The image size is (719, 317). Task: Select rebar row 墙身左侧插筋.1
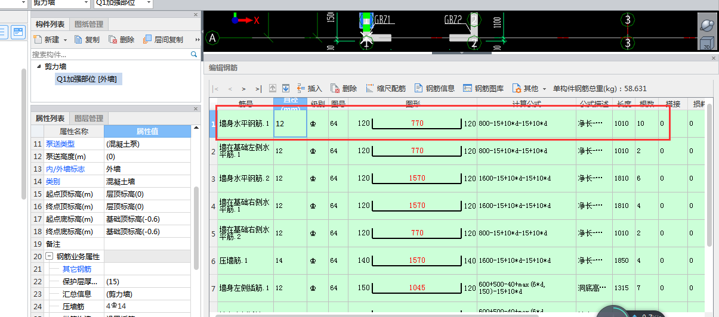point(457,288)
